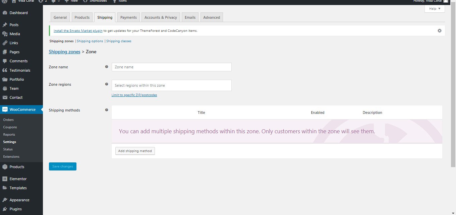Open the Plugins plug icon
The image size is (456, 215).
click(x=5, y=209)
